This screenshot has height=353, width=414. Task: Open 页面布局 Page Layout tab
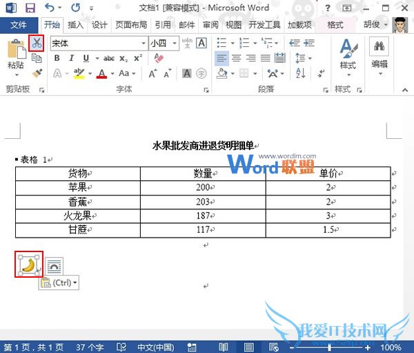click(131, 25)
